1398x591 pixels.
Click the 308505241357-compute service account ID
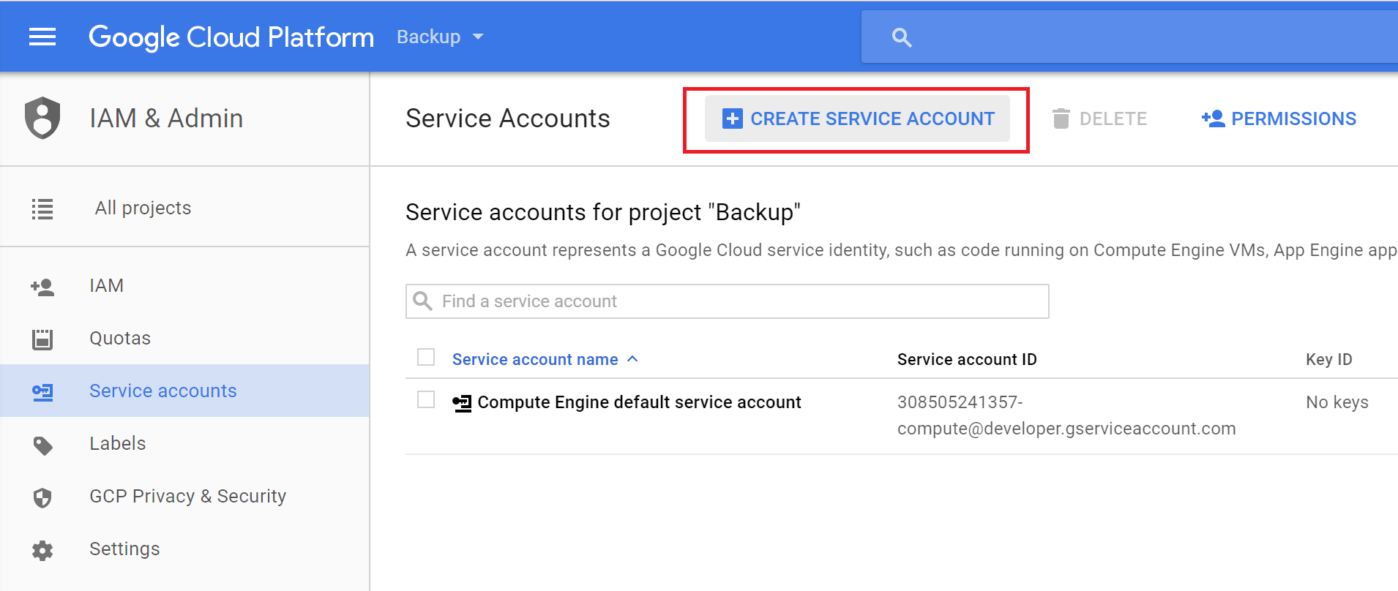1066,415
